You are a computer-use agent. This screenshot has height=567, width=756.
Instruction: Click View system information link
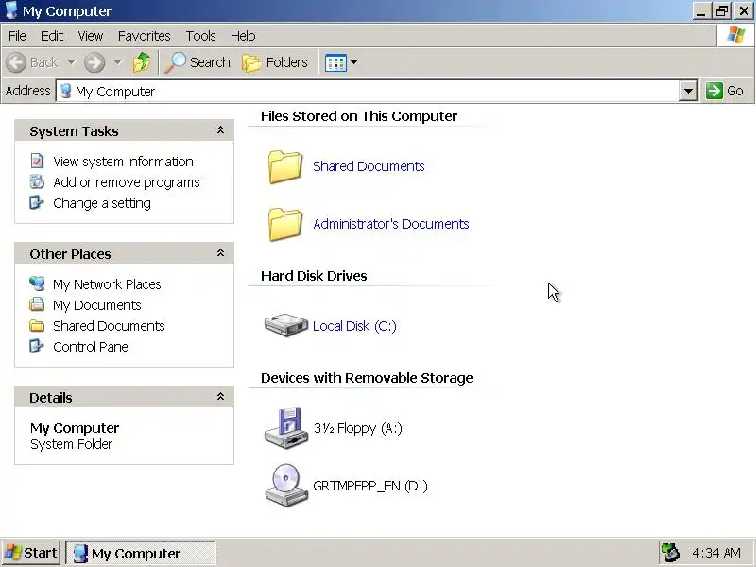123,162
